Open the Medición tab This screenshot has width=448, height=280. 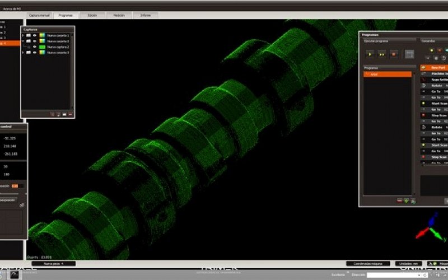(119, 15)
